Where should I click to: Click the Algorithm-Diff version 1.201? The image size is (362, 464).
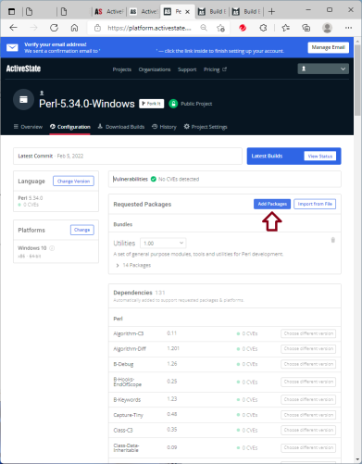coord(173,348)
